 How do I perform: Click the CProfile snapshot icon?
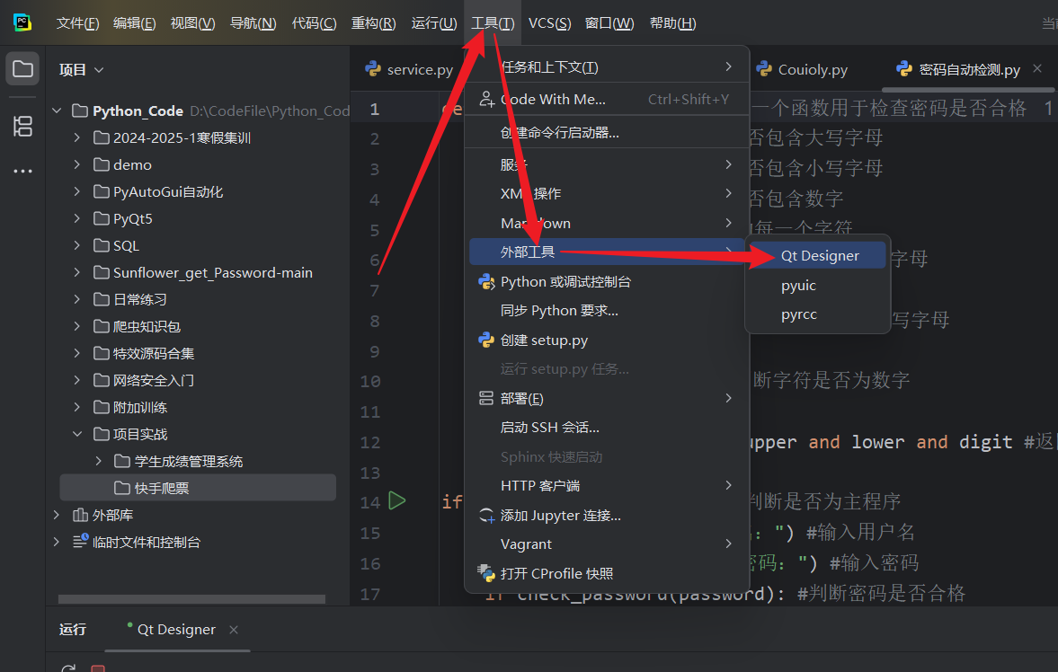coord(485,573)
